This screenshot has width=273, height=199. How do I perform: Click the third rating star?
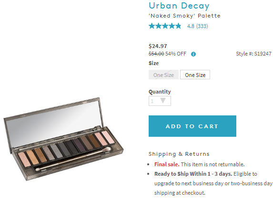[x=165, y=26]
